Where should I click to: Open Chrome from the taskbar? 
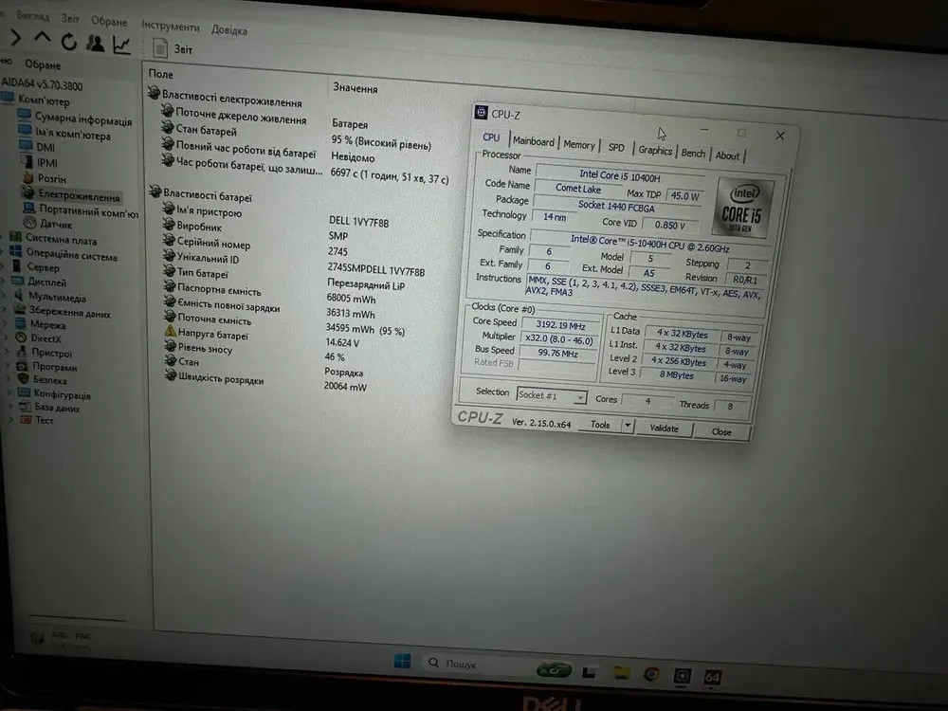650,674
